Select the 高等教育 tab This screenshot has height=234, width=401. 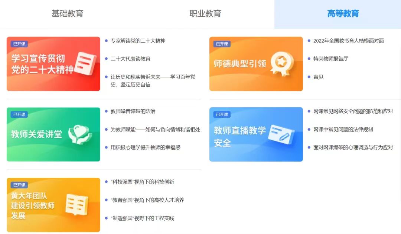click(343, 14)
